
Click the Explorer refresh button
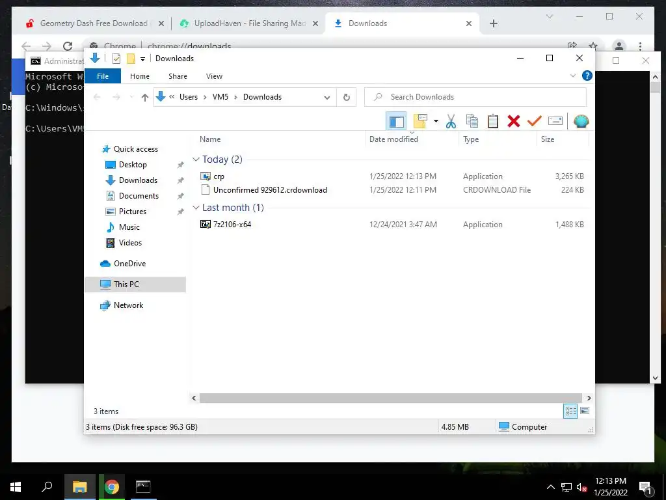pos(347,98)
